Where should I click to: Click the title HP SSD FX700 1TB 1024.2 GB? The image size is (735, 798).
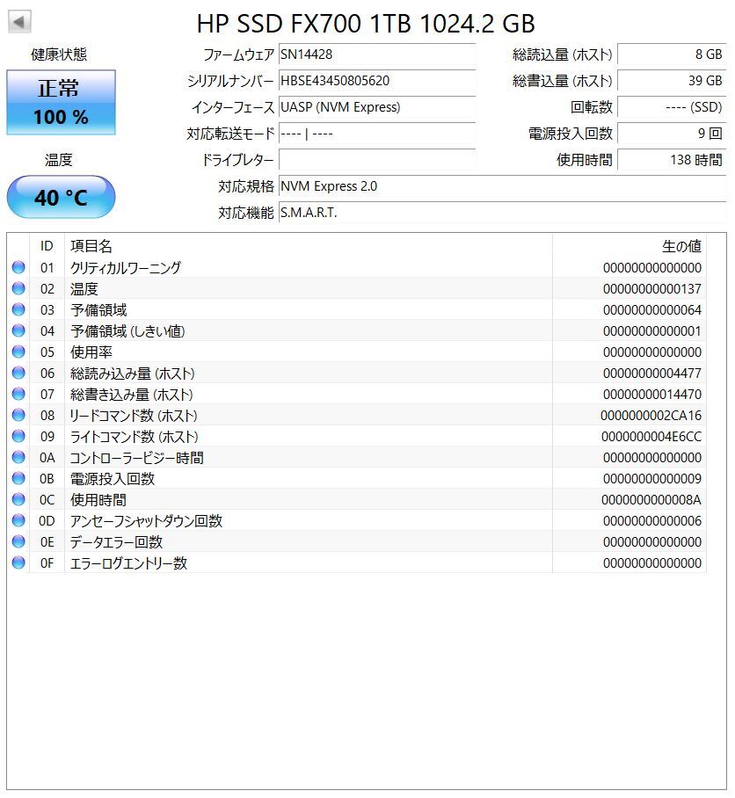(366, 24)
